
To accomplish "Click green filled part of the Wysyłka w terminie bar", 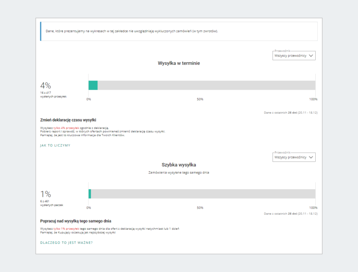I will [93, 85].
